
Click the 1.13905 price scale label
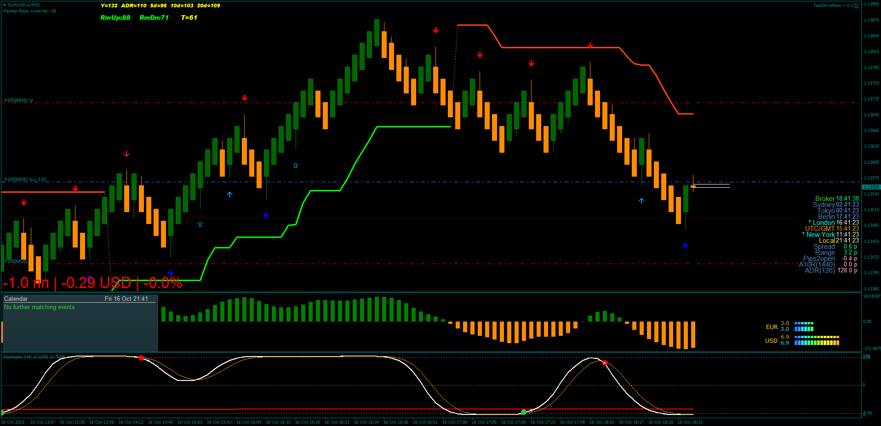[871, 4]
